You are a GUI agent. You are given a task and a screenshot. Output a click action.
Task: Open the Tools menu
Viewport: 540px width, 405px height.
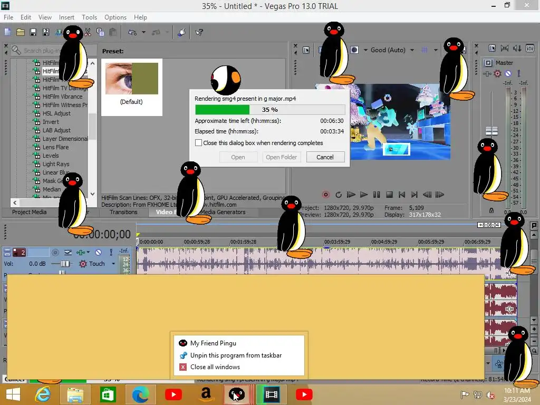pyautogui.click(x=89, y=17)
